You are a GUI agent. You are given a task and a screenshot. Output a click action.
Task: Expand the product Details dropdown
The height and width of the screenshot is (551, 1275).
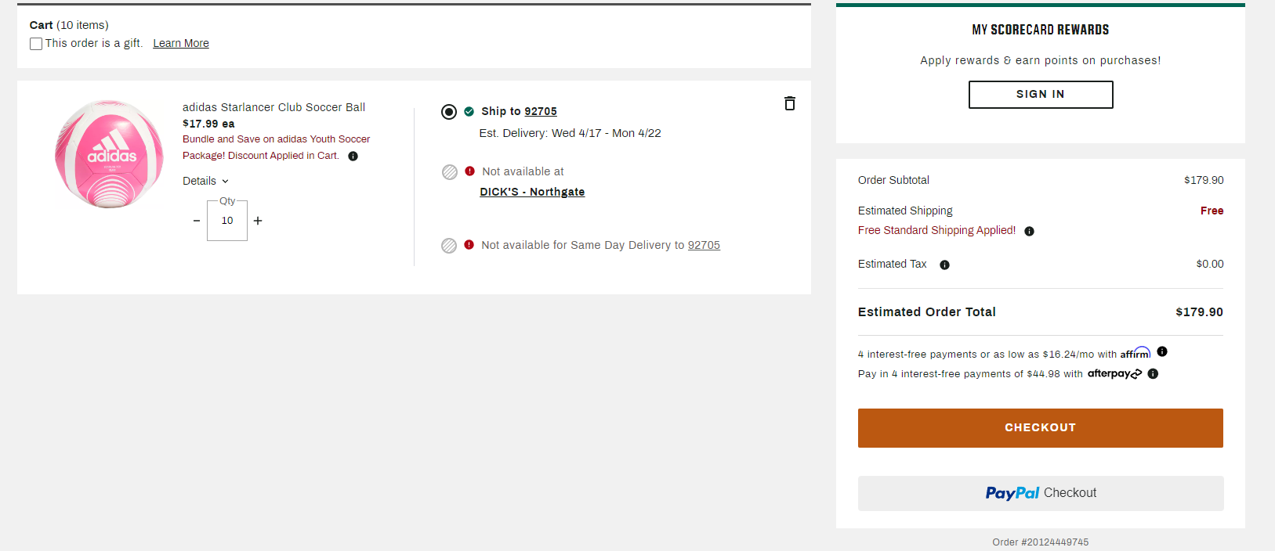coord(205,181)
